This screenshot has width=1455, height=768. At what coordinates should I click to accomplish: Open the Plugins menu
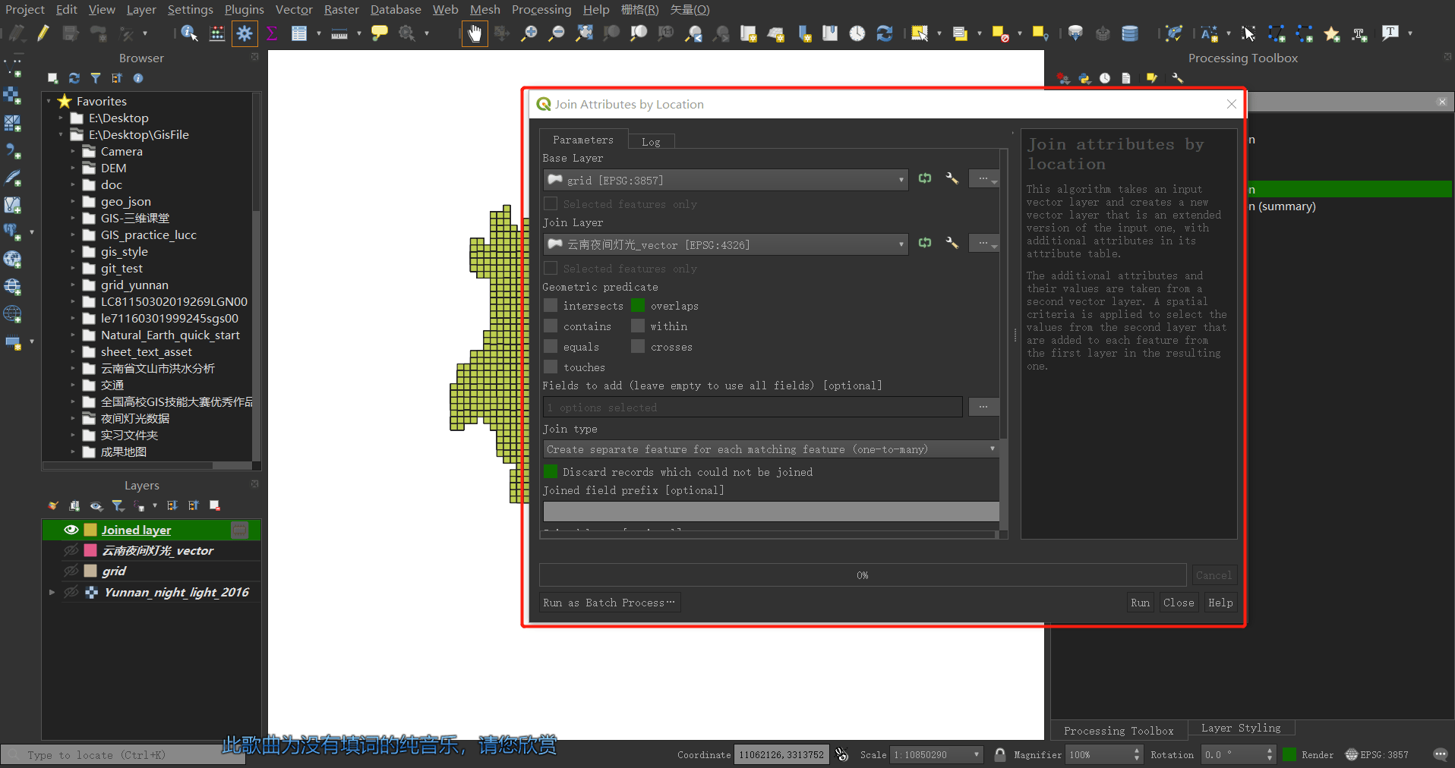pyautogui.click(x=245, y=10)
